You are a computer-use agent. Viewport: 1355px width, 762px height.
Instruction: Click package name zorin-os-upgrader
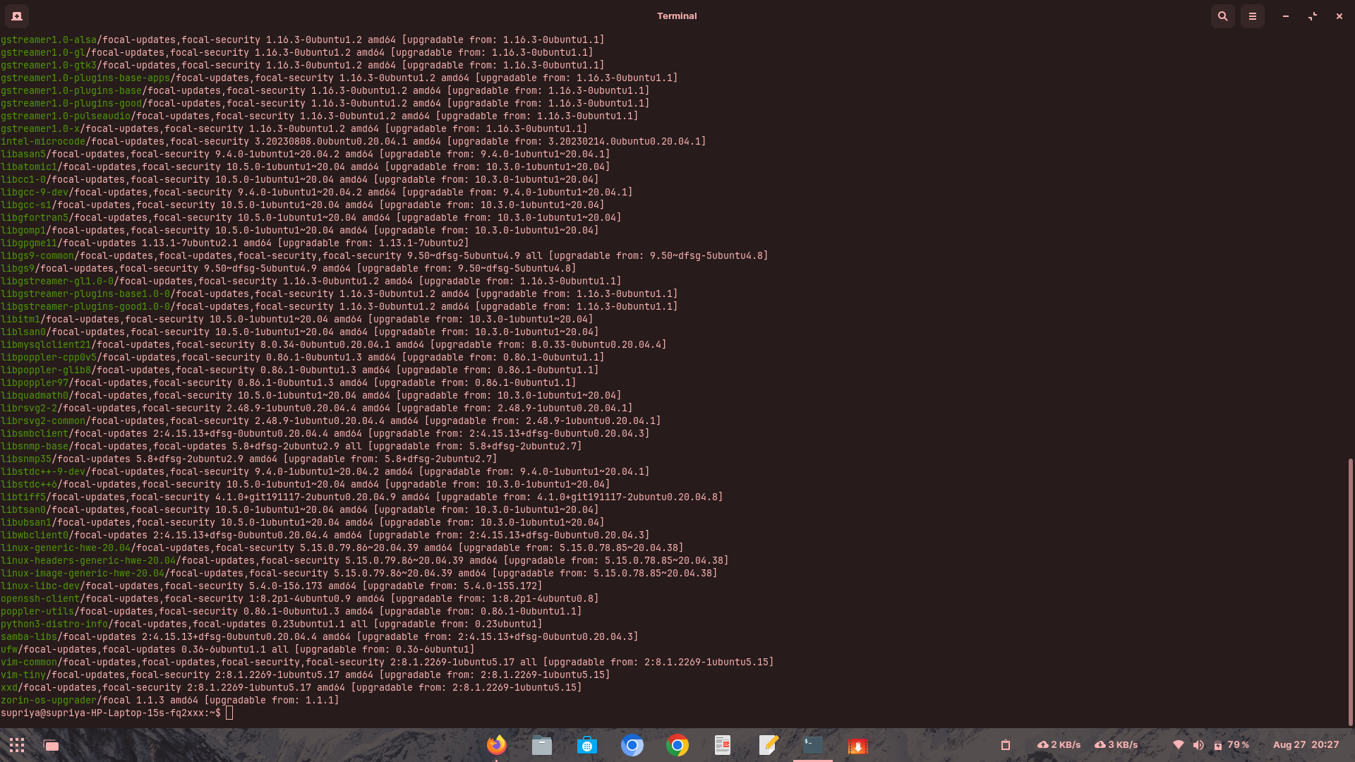click(49, 701)
